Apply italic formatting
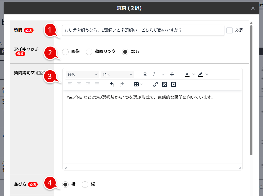 154,74
